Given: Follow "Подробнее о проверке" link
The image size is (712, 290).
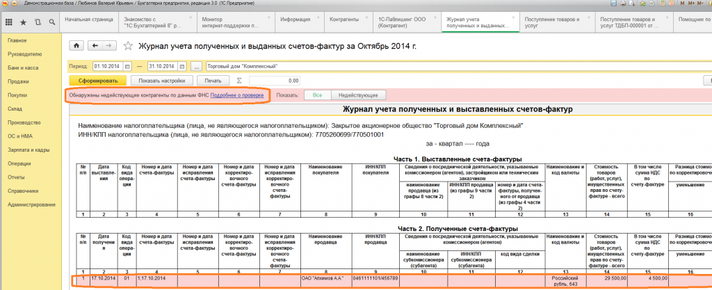Looking at the screenshot, I should click(x=236, y=94).
